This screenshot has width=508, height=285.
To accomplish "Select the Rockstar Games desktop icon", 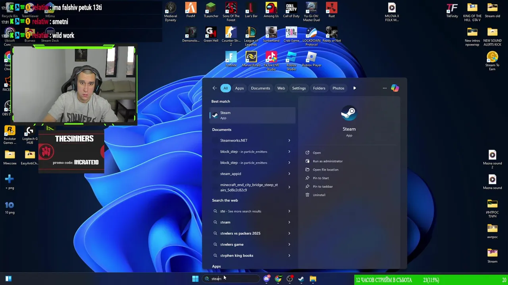I will click(10, 135).
